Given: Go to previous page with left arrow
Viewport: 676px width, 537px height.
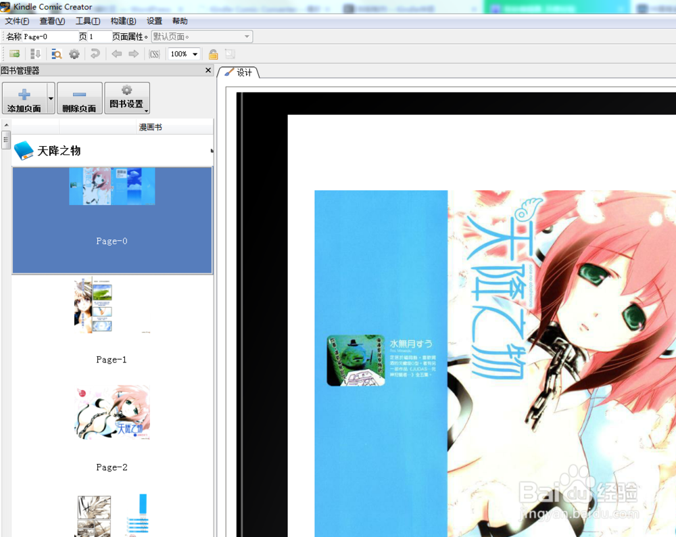Looking at the screenshot, I should tap(116, 54).
